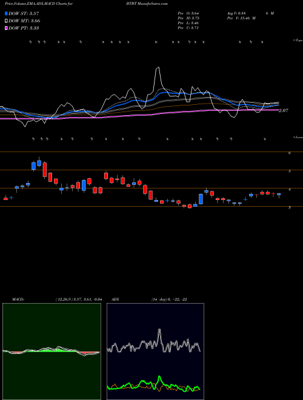Click the 'Pre C: 3.71' value
The height and width of the screenshot is (400, 303).
188,28
